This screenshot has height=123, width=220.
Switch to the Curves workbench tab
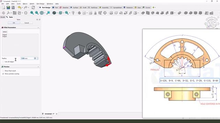click(146, 8)
